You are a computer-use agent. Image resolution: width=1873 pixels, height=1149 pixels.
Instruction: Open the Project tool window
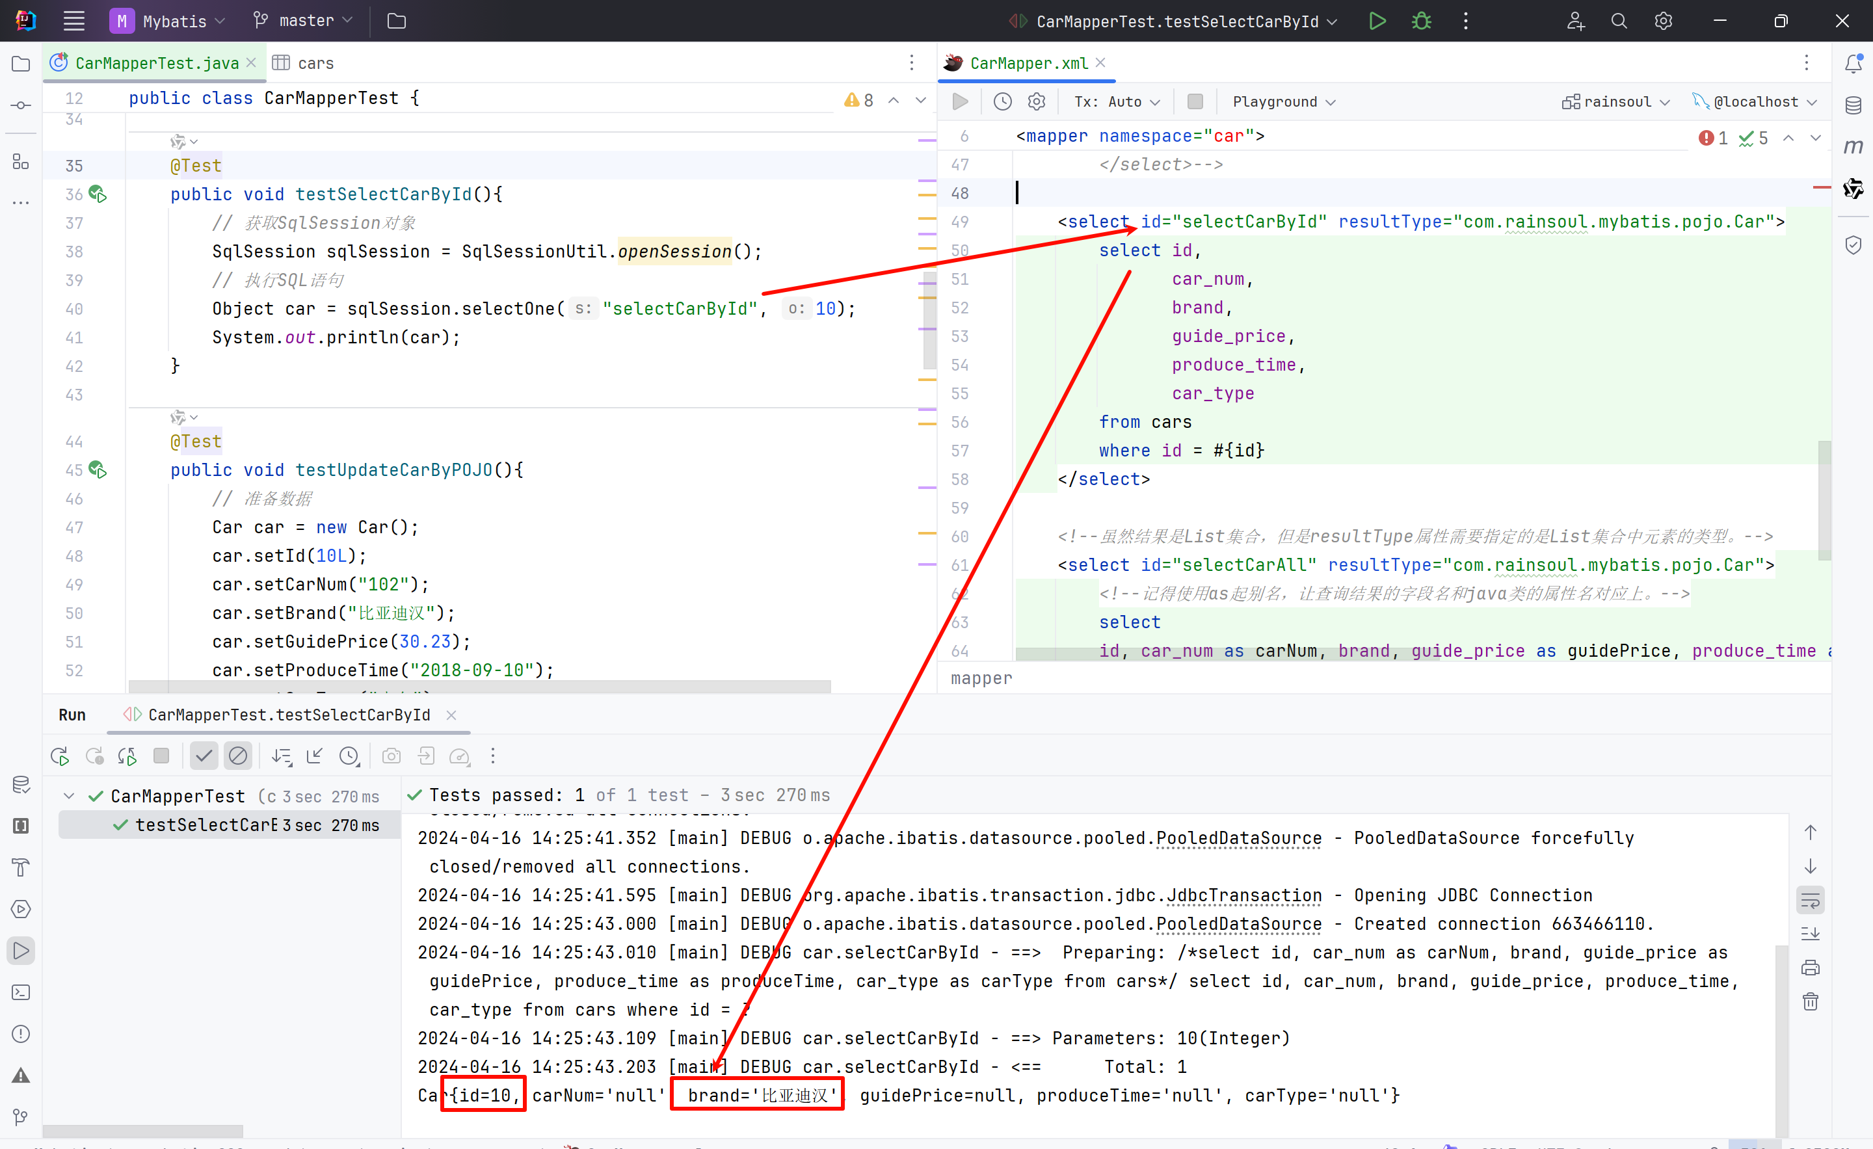click(21, 64)
